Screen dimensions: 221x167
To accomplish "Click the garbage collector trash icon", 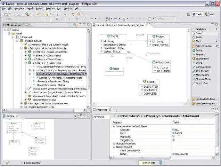I will 161,163.
